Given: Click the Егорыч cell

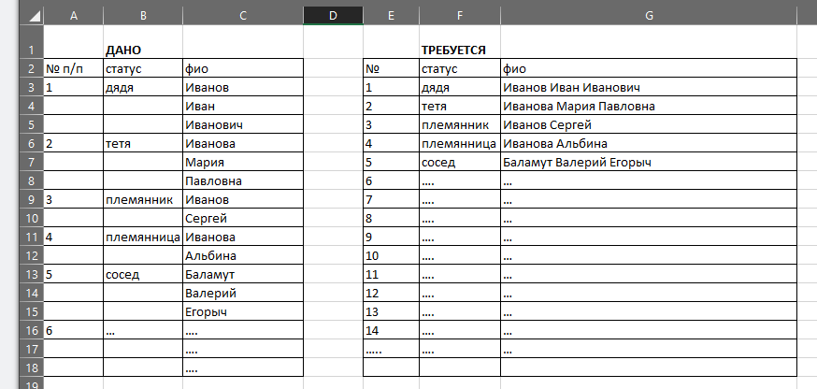Looking at the screenshot, I should pyautogui.click(x=243, y=311).
